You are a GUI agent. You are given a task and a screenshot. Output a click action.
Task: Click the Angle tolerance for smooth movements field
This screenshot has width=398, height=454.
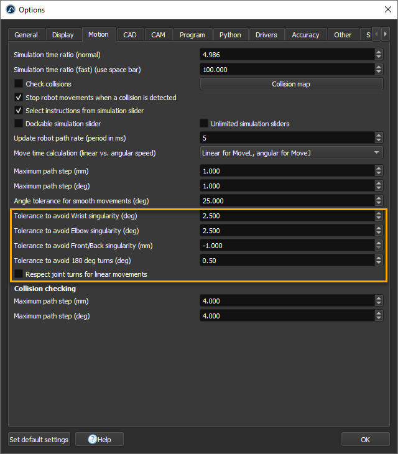[286, 201]
